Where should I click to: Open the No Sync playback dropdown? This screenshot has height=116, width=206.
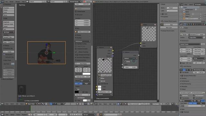[89, 115]
